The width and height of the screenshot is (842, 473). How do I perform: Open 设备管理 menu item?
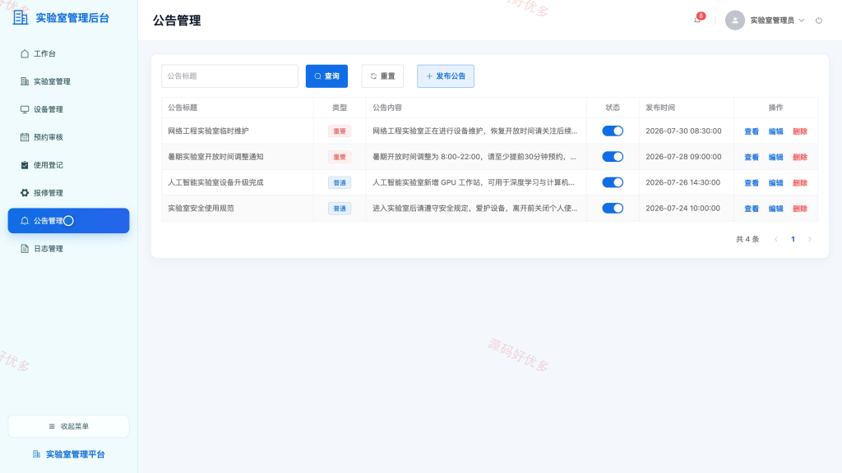click(x=69, y=109)
